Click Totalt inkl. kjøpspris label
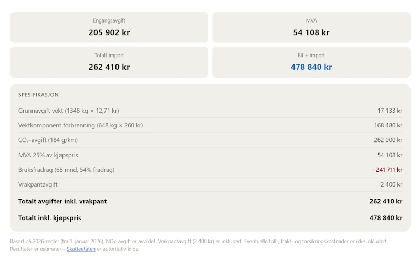The height and width of the screenshot is (262, 420). coord(49,218)
